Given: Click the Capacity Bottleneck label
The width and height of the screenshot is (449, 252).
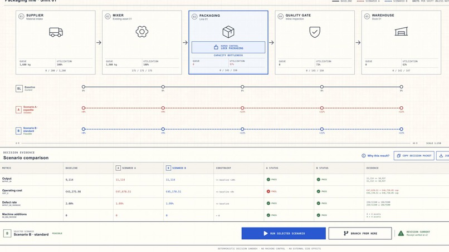Looking at the screenshot, I should point(228,55).
